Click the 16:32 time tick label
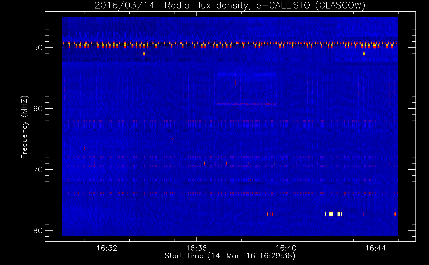This screenshot has width=429, height=265. 107,248
